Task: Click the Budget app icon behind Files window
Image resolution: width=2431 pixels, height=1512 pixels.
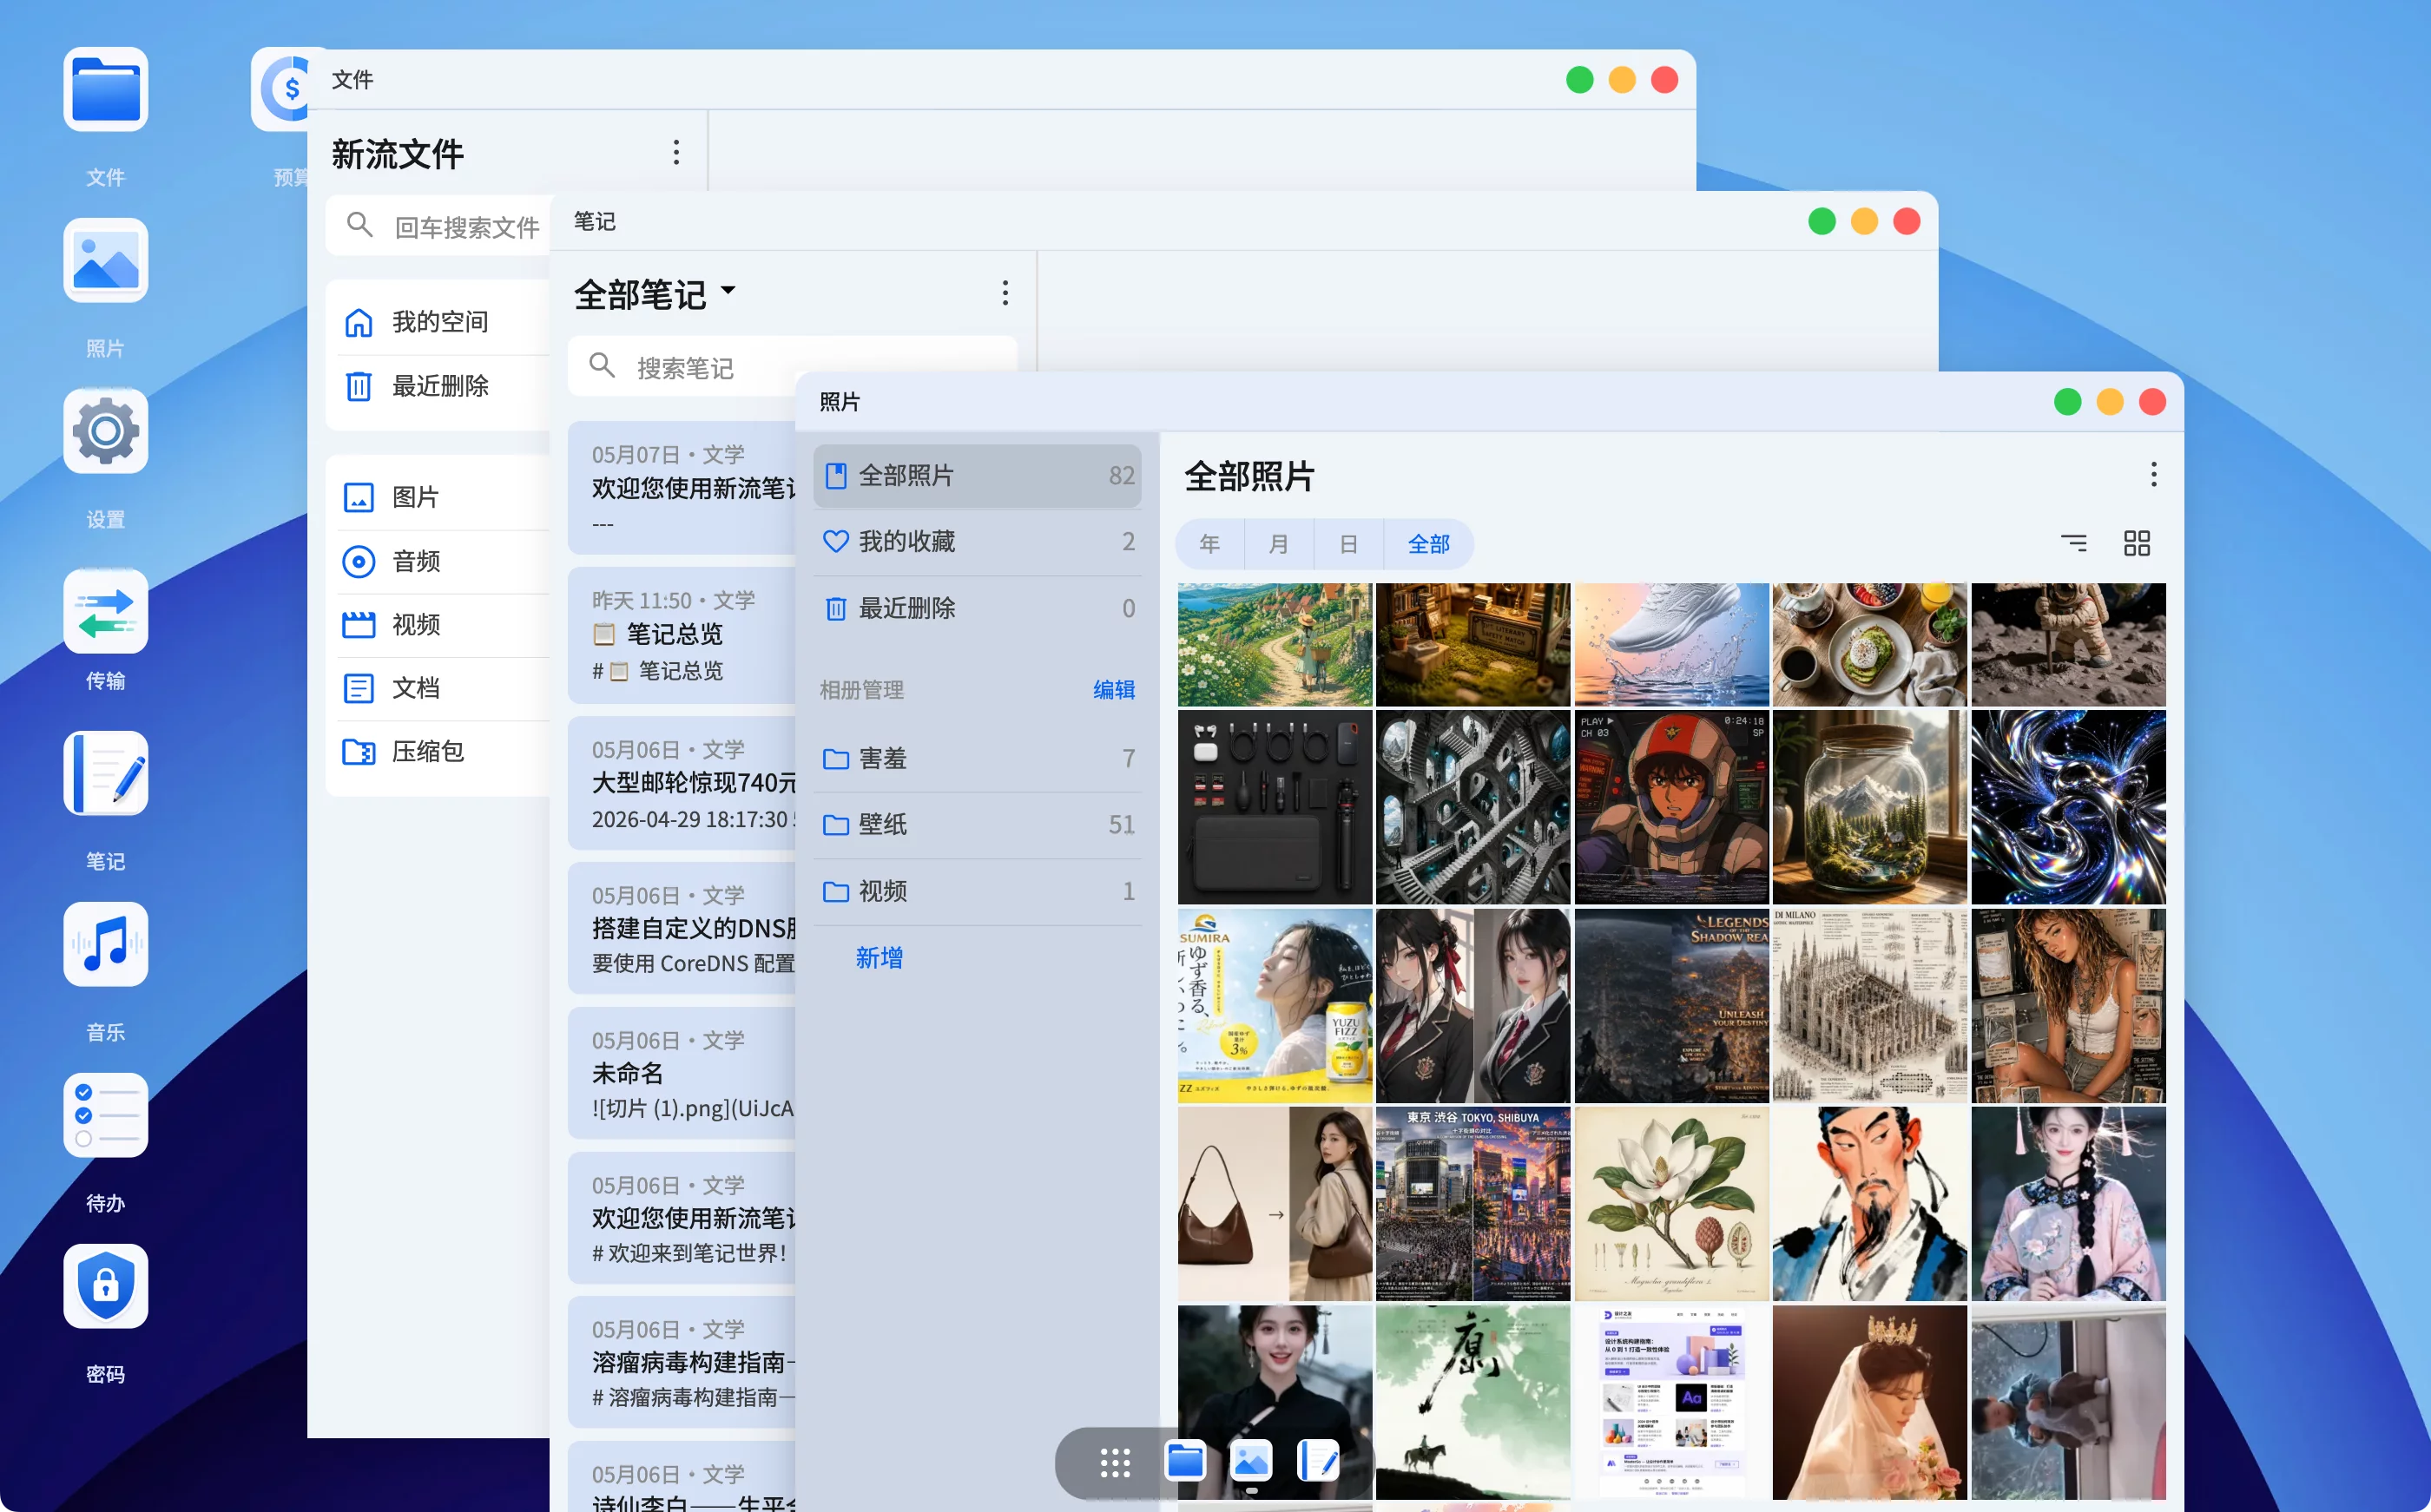Action: tap(280, 90)
